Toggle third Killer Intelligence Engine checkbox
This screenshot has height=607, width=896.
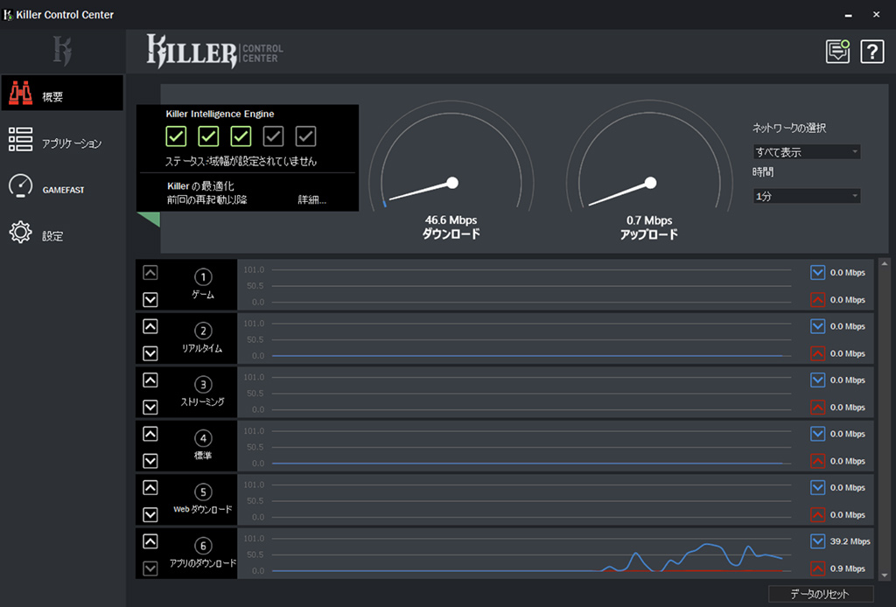(x=241, y=136)
